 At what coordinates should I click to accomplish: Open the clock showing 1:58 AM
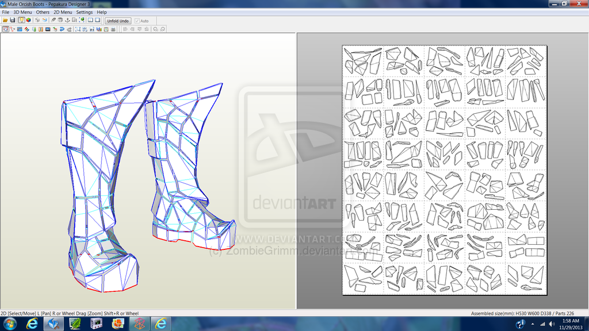click(571, 324)
